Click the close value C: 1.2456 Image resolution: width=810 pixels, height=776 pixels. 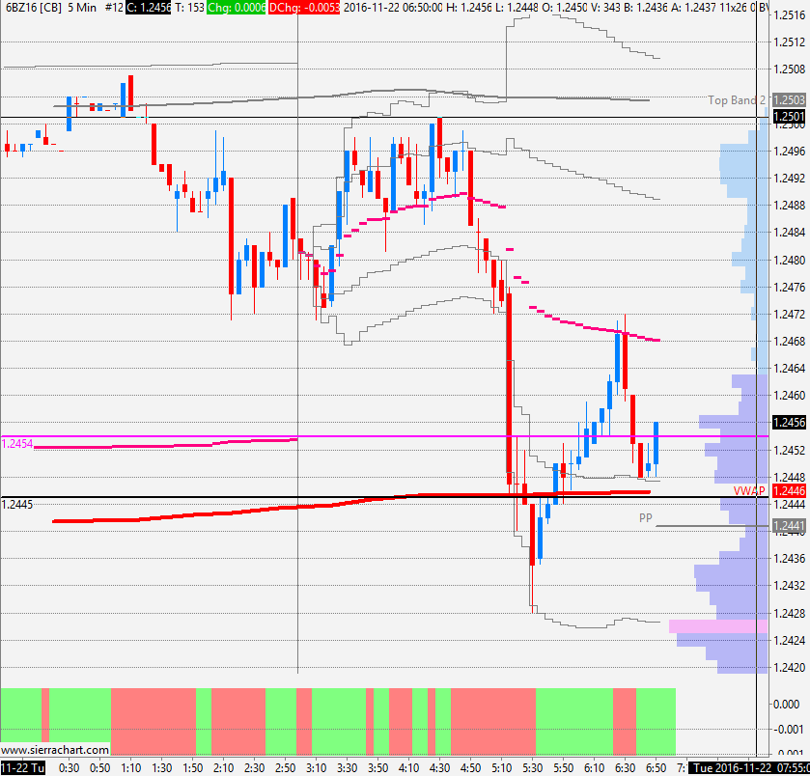point(149,7)
